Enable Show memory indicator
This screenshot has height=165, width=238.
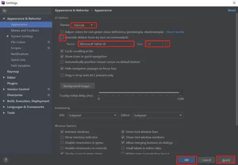pos(62,137)
